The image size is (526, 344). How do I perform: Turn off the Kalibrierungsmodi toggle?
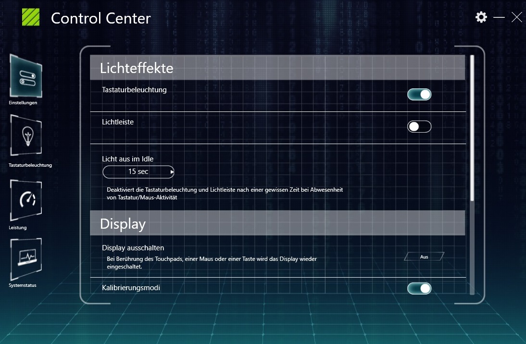(x=419, y=288)
